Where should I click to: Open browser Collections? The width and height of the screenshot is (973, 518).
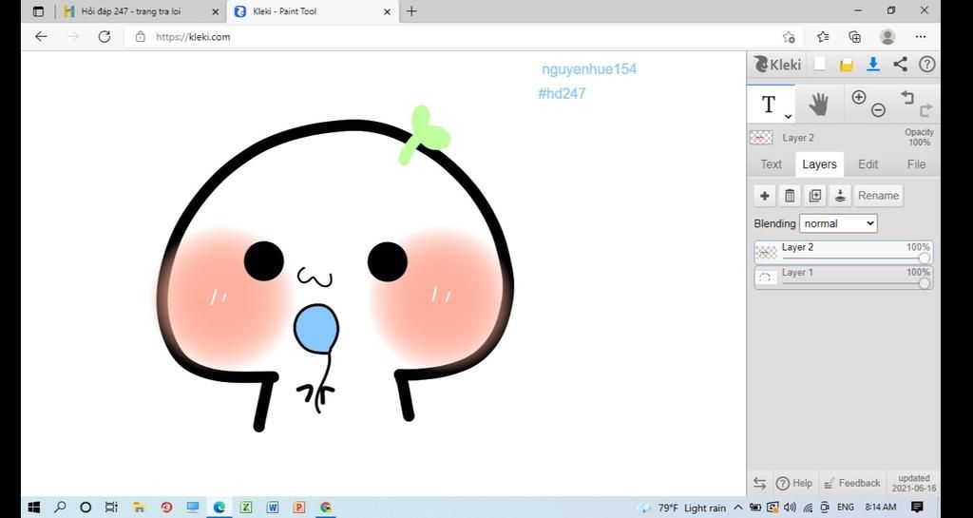pos(854,37)
